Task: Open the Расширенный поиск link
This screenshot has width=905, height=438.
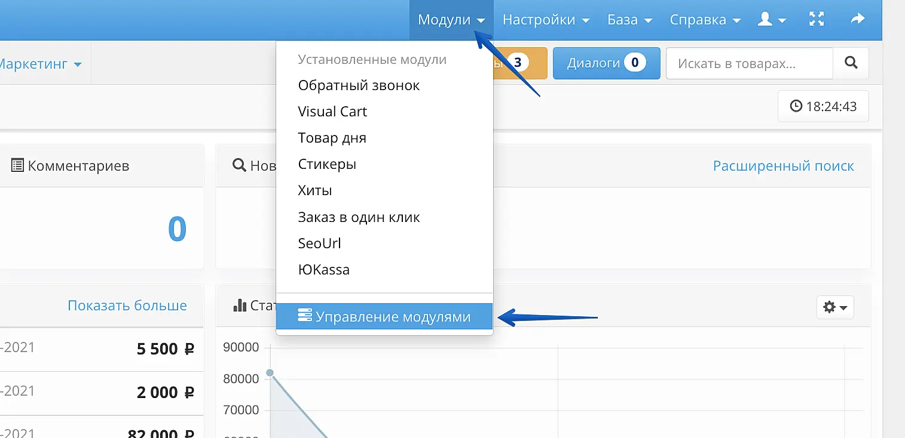Action: click(x=783, y=166)
